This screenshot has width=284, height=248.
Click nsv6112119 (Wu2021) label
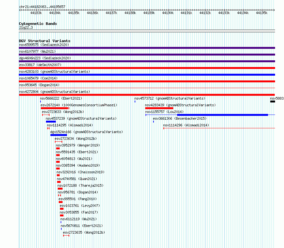coord(78,219)
